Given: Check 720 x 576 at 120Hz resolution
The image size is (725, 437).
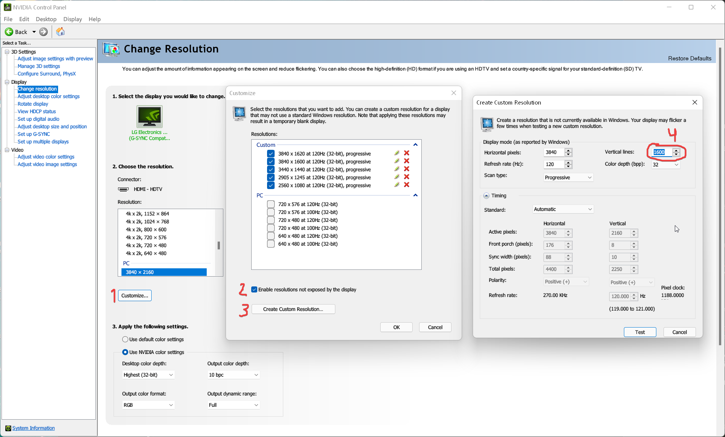Looking at the screenshot, I should pos(271,204).
